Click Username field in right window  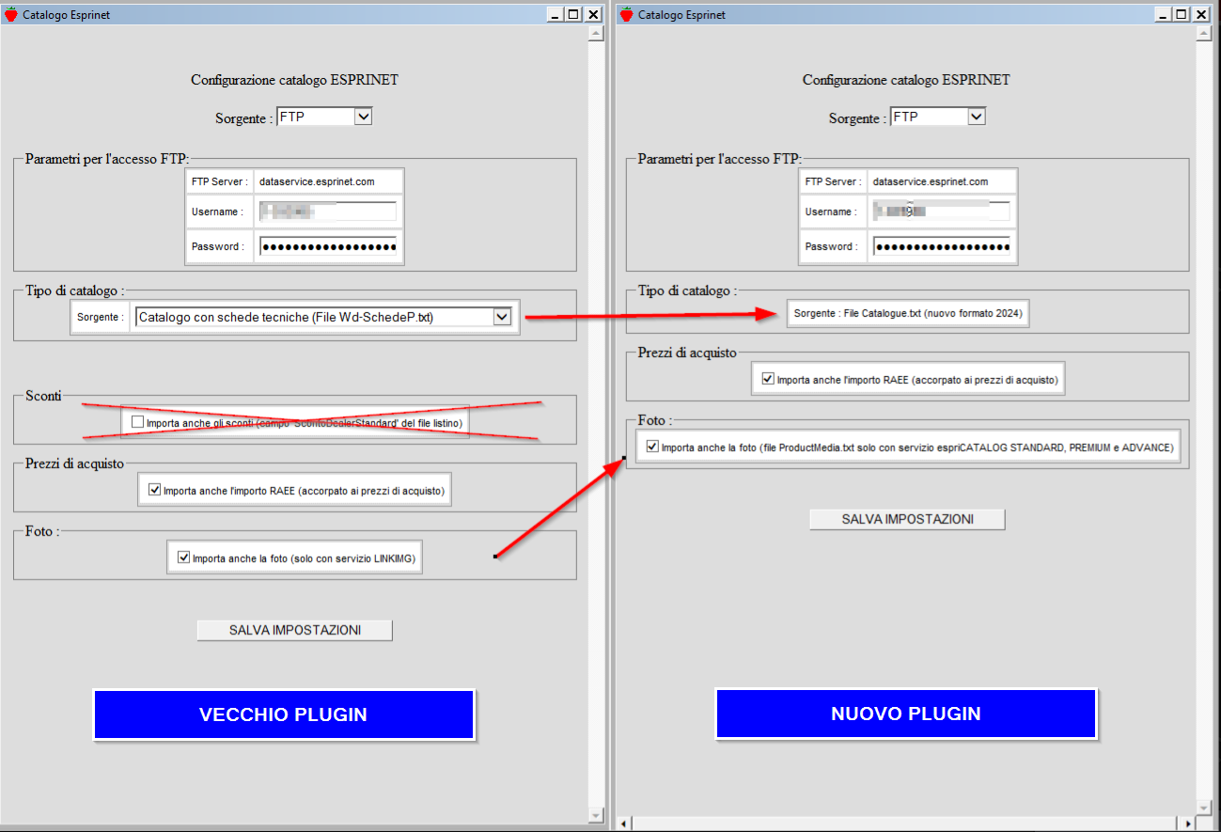[942, 212]
